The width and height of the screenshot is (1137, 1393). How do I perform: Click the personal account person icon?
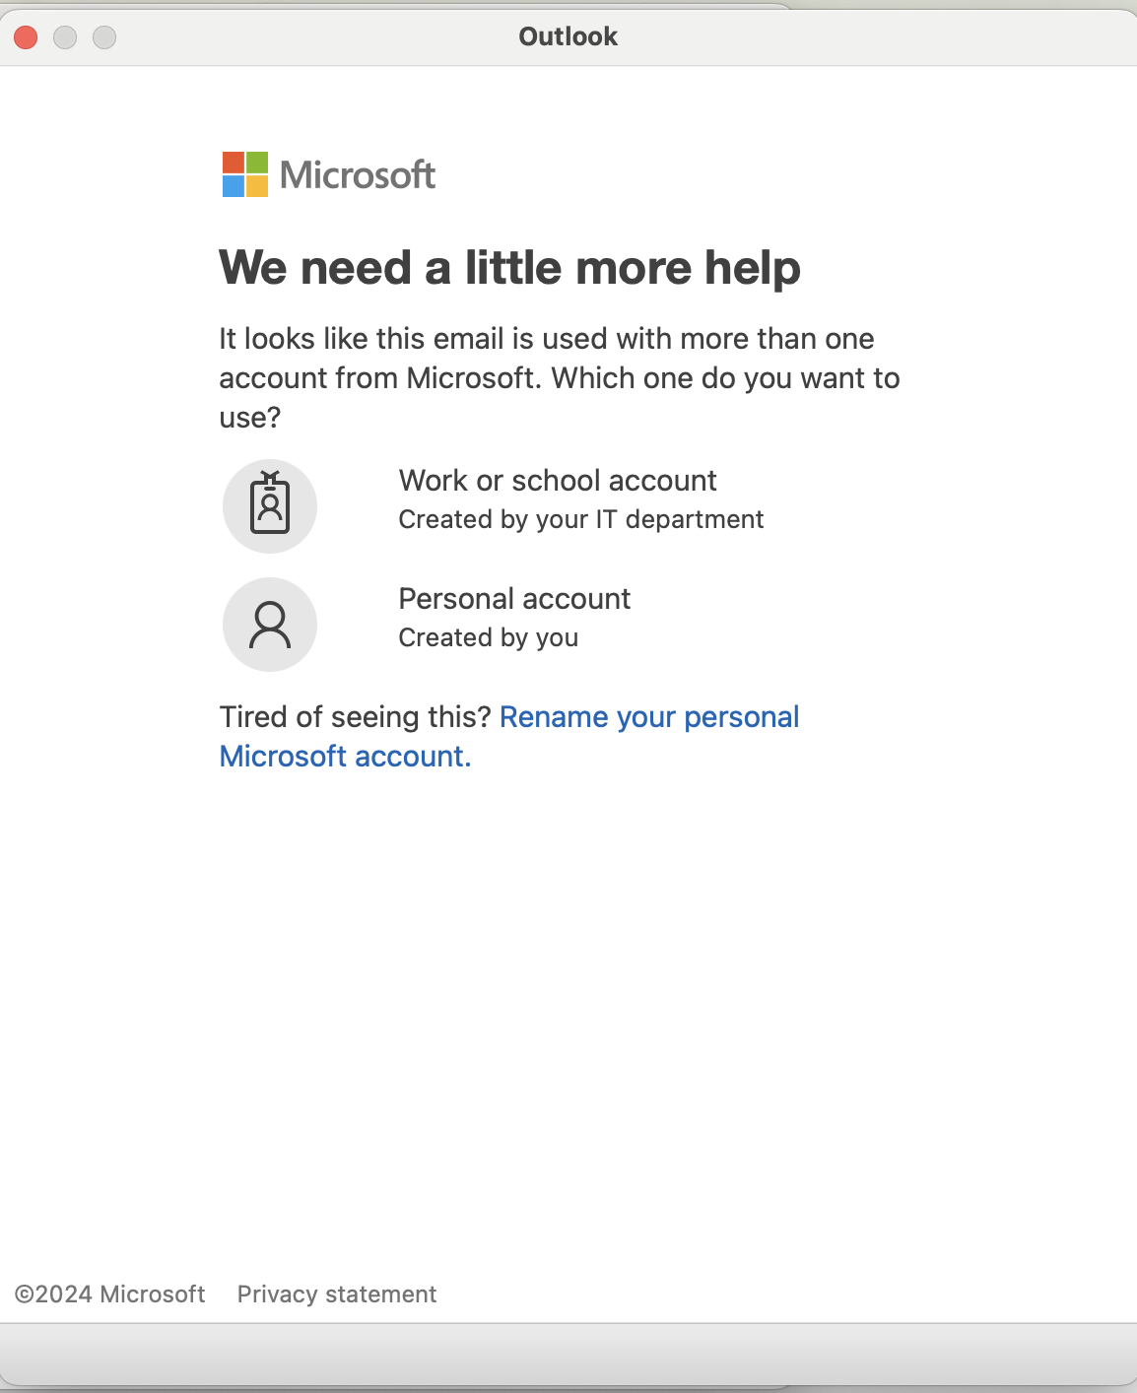click(269, 625)
